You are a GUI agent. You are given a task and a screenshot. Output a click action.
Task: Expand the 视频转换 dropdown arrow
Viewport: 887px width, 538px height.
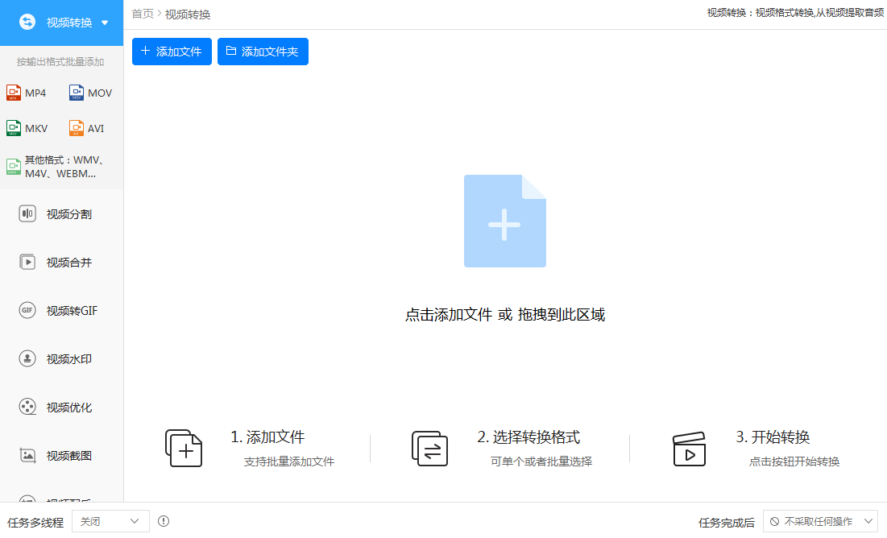click(x=105, y=23)
